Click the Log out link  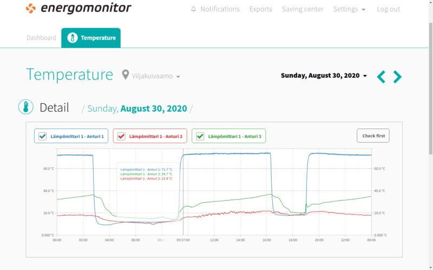[x=388, y=9]
